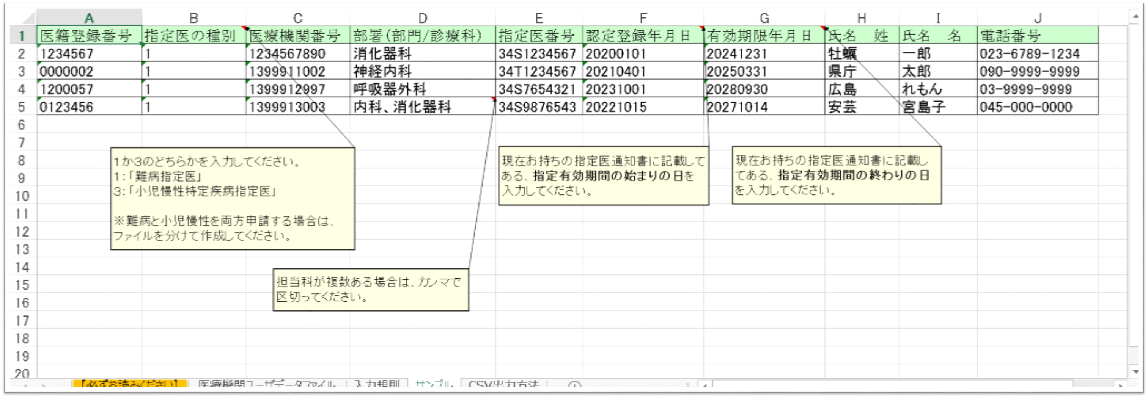Select phone number 090-9999-9999 cell

[1038, 71]
